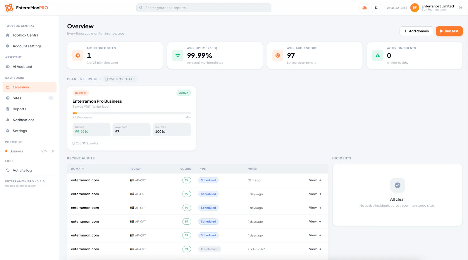Click the sliders icon beside Business portfolio
Viewport: 468px width, 260px height.
[x=53, y=151]
